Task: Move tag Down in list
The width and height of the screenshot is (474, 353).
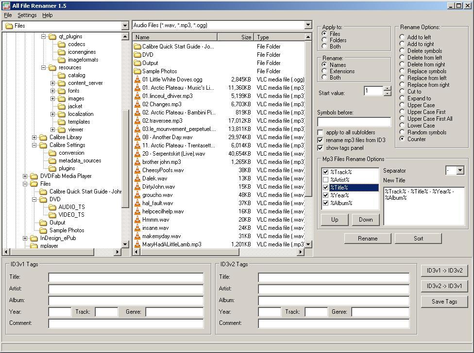Action: coord(366,220)
